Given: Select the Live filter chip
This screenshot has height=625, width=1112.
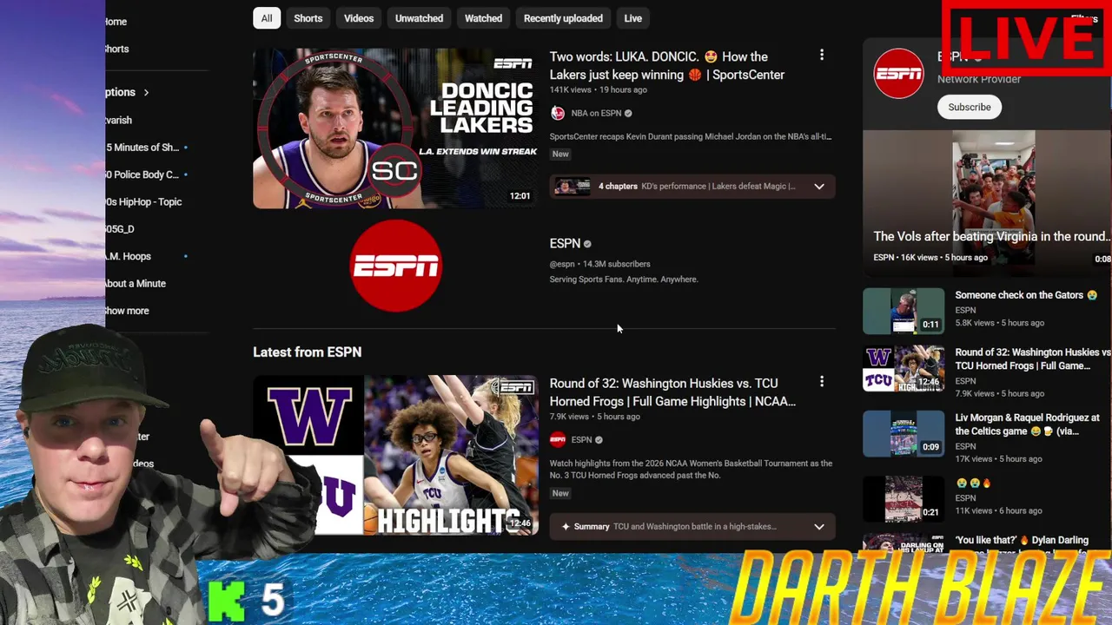Looking at the screenshot, I should pos(633,18).
